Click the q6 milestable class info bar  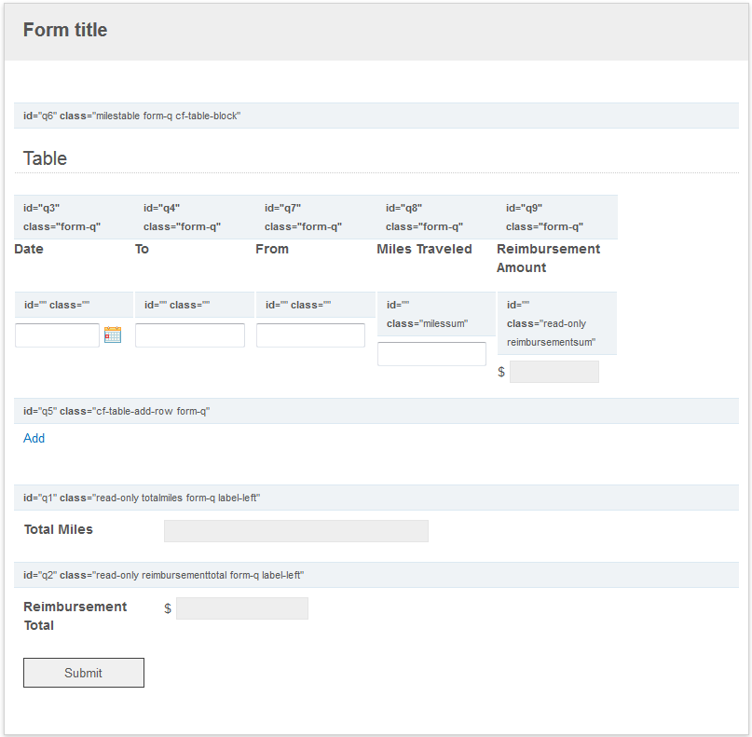376,116
